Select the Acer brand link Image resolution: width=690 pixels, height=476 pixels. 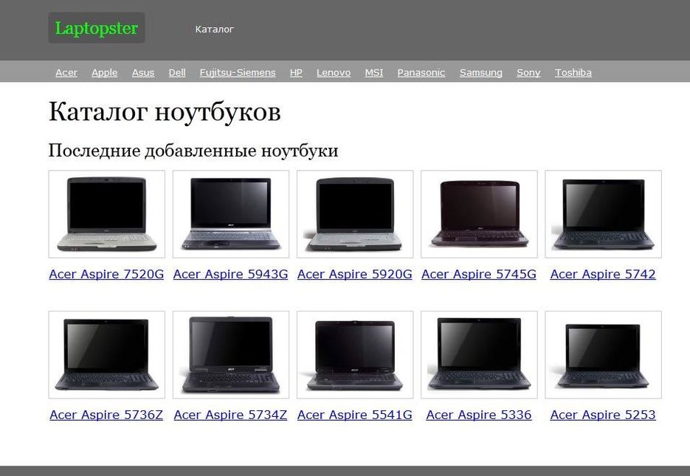(66, 72)
